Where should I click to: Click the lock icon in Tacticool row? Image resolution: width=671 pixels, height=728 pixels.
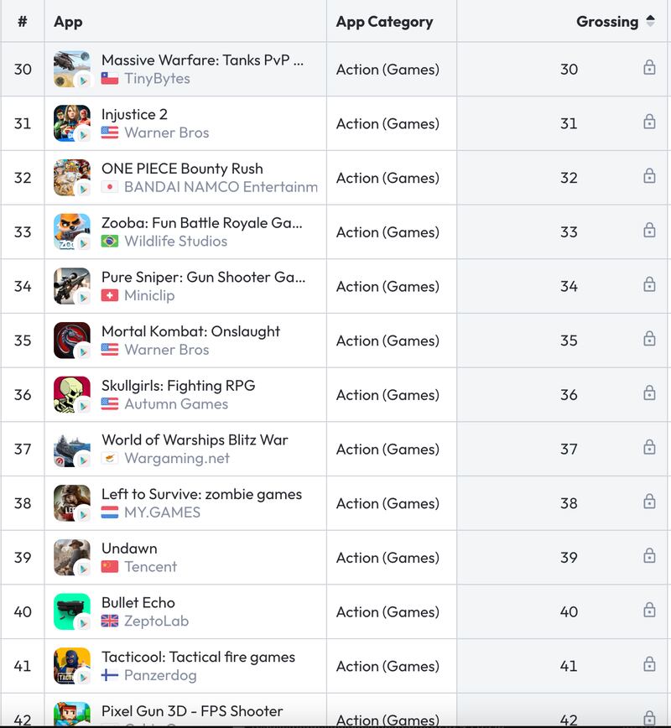[649, 664]
